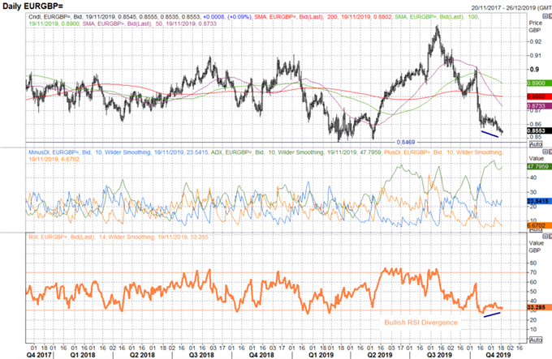This screenshot has height=359, width=552.
Task: Select the black 0.8553 last price tag
Action: pyautogui.click(x=539, y=130)
